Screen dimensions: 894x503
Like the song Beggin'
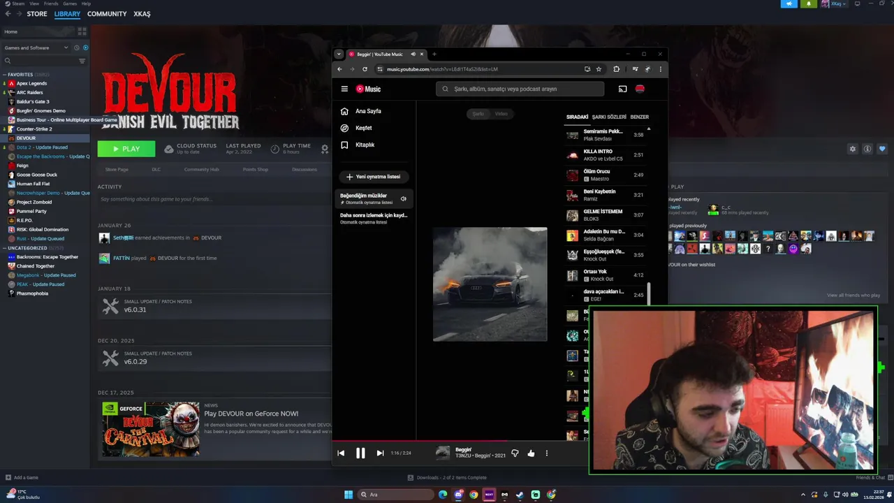tap(531, 453)
